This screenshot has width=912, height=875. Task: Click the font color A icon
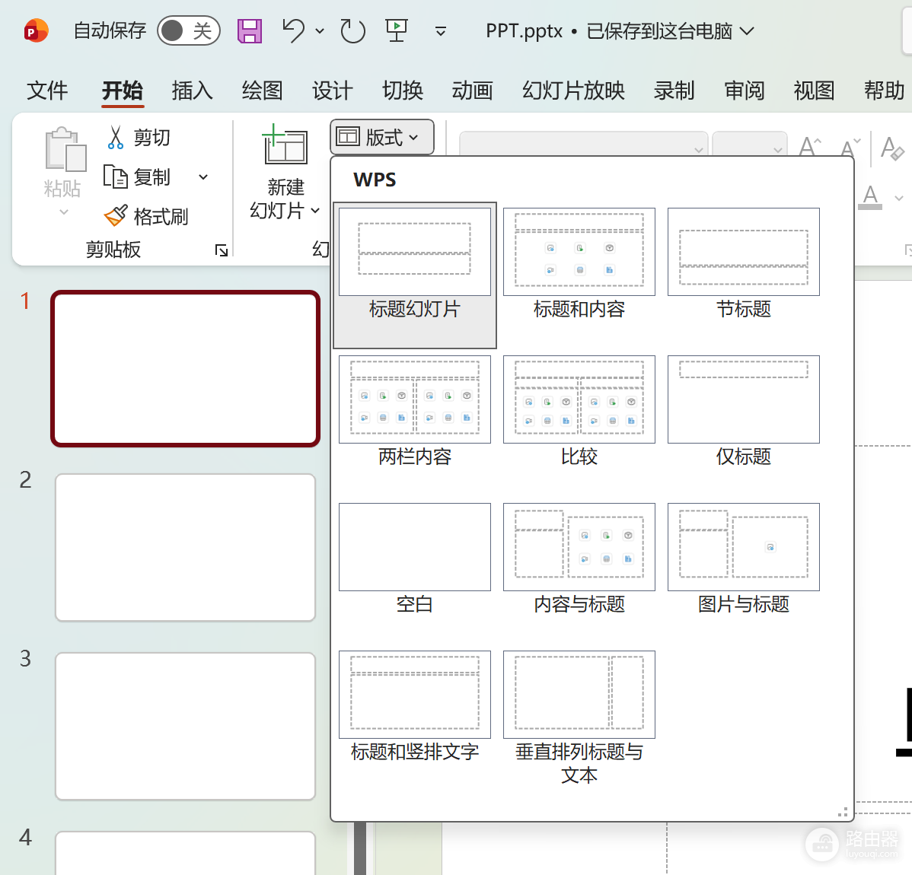click(x=870, y=197)
